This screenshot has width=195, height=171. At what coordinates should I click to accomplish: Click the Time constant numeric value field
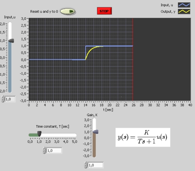54,150
